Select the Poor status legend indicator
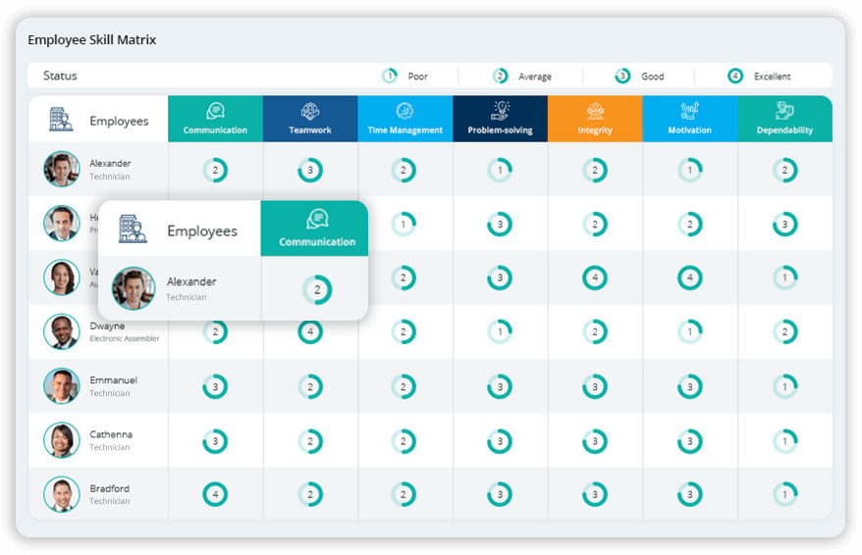 390,76
